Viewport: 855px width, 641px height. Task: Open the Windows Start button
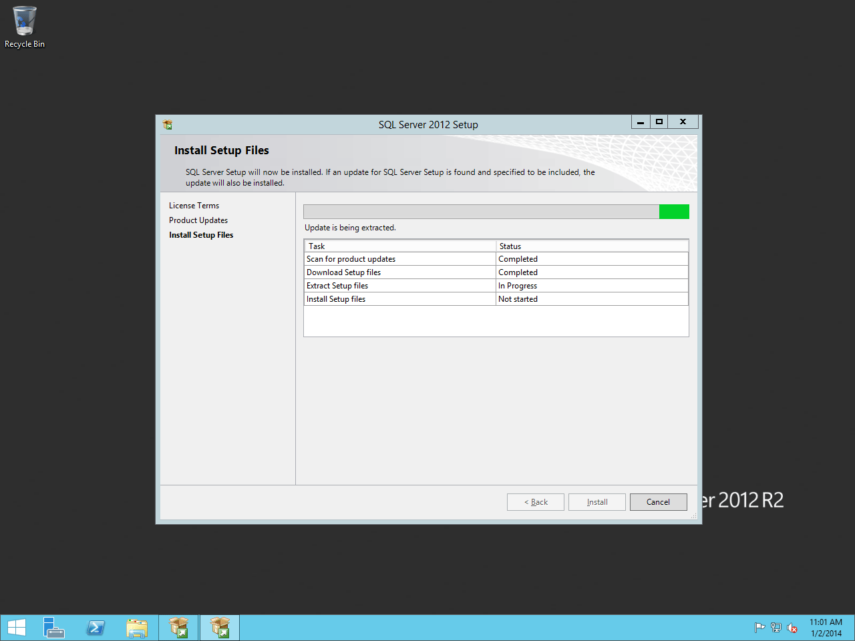(x=16, y=628)
